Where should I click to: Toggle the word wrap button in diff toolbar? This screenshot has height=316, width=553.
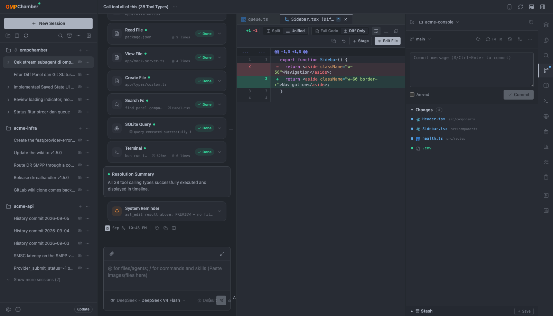coord(376,31)
